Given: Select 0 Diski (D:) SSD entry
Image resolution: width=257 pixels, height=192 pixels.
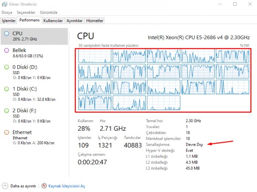Looking at the screenshot, I should (x=34, y=72).
